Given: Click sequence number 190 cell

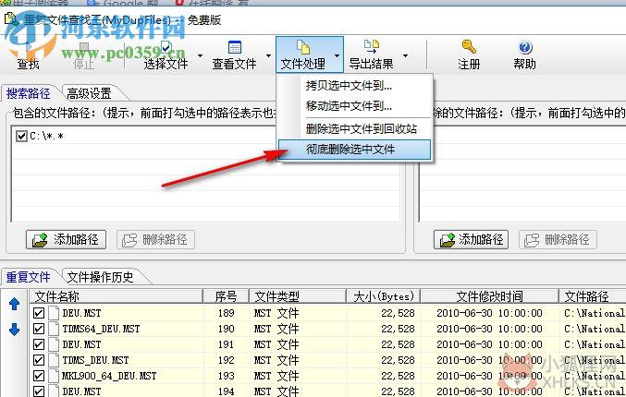Looking at the screenshot, I should point(226,329).
